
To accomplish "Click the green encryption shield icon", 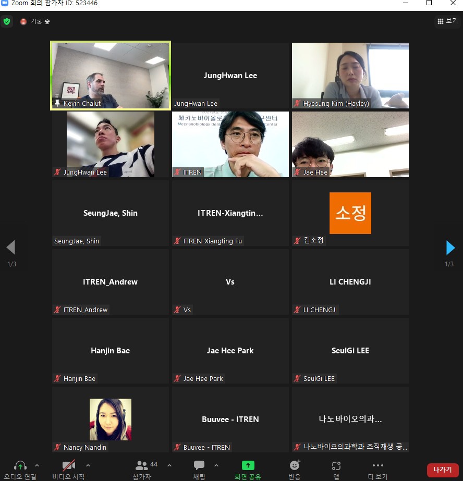I will coord(7,21).
